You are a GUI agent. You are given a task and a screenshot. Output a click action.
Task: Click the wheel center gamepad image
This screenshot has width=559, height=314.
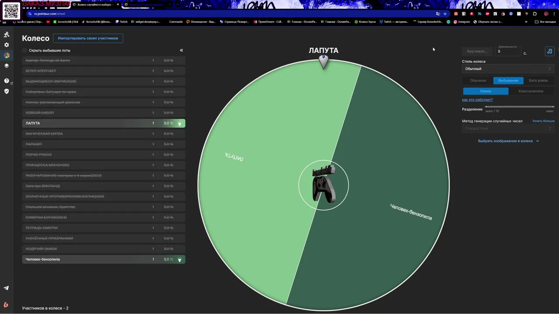pos(324,185)
